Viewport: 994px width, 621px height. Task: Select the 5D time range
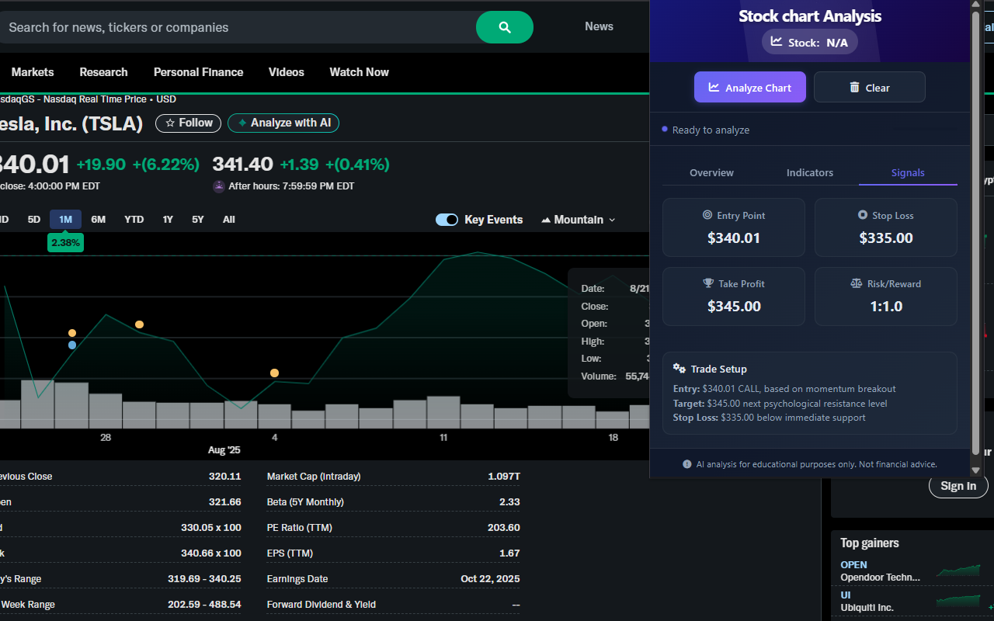pyautogui.click(x=34, y=220)
